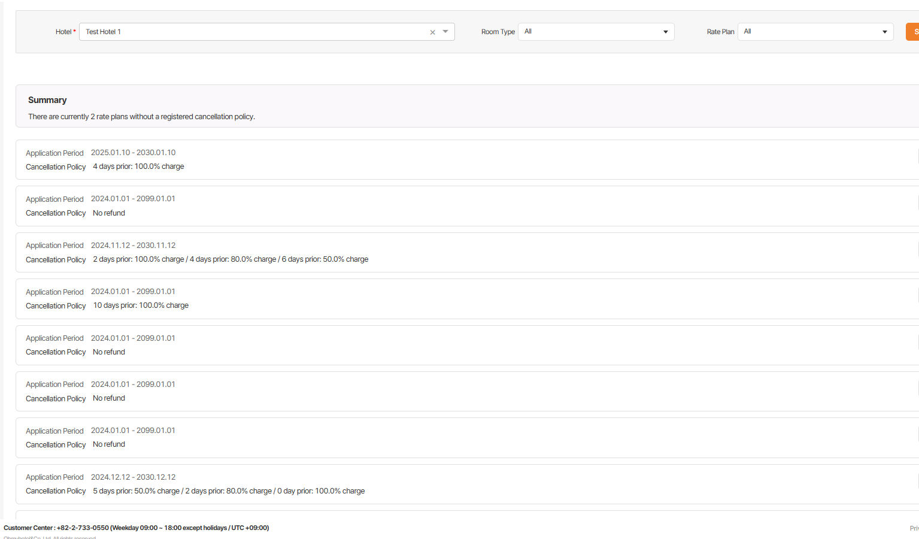Clear the Test Hotel 1 selection
The width and height of the screenshot is (919, 539).
click(432, 32)
